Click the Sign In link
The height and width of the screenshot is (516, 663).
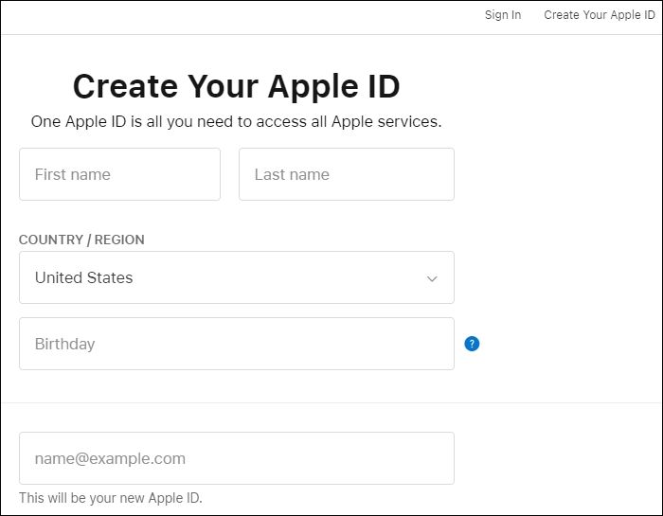pos(503,15)
